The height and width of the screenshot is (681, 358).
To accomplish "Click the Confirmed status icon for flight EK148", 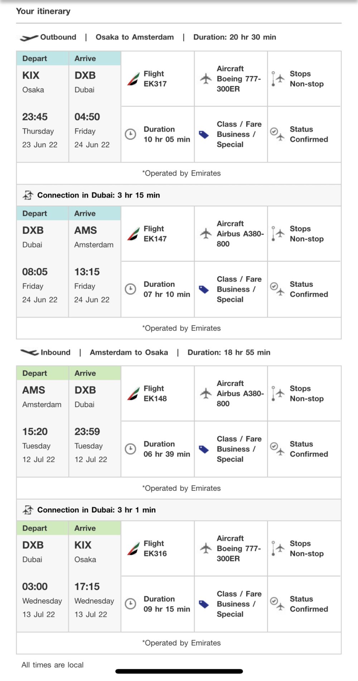I will pos(277,449).
